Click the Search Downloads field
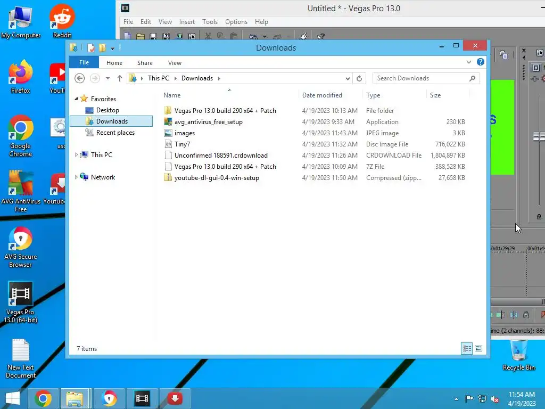Image resolution: width=545 pixels, height=409 pixels. point(426,78)
